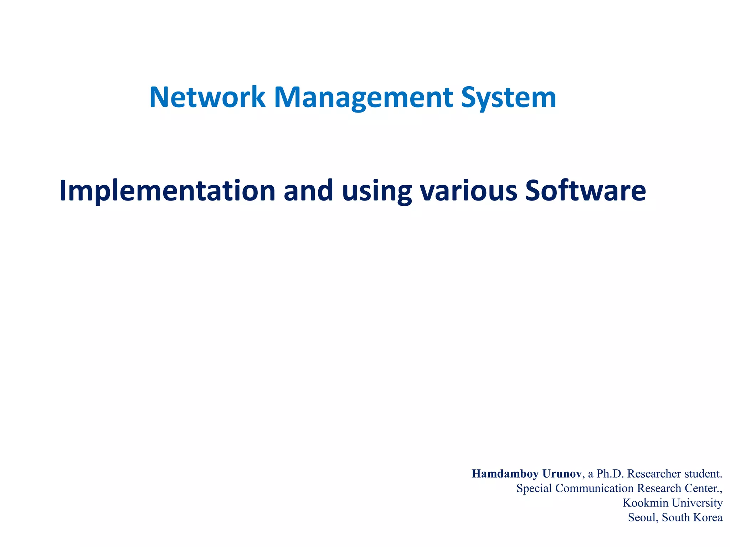730x547 pixels.
Task: Click the word "Implementation" in the subtitle
Action: (167, 191)
